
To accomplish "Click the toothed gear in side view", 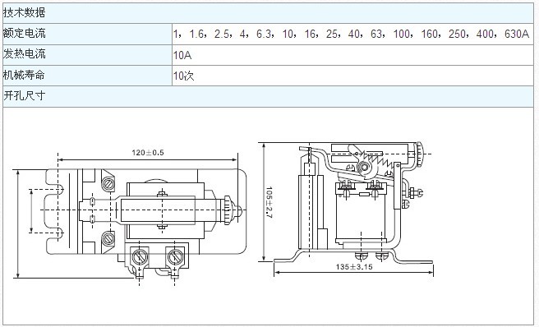I will (364, 168).
